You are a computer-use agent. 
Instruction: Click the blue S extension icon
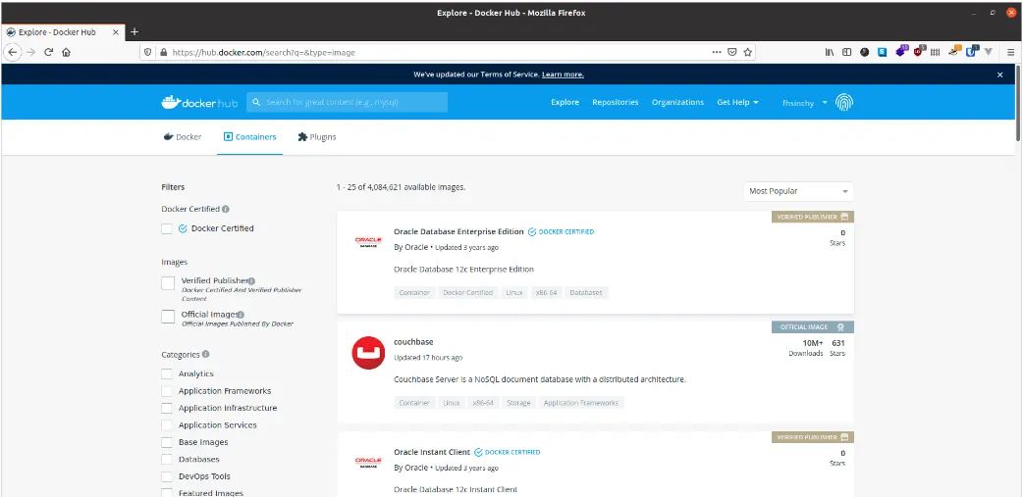tap(882, 52)
